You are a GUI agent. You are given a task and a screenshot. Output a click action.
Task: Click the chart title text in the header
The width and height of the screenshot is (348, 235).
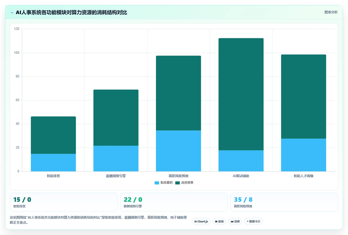pos(71,12)
